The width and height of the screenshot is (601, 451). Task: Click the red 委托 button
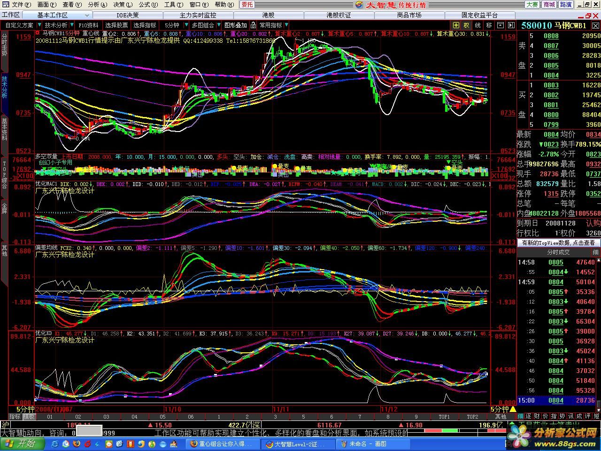(247, 4)
